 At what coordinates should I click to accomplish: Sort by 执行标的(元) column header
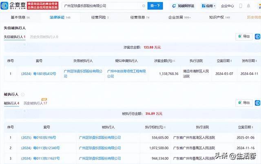tap(155, 127)
